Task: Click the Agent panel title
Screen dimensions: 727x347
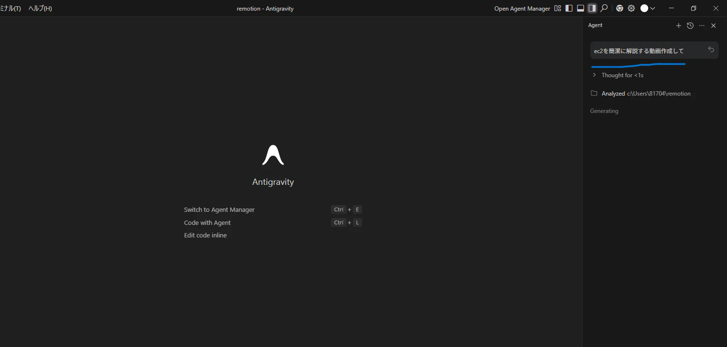Action: pyautogui.click(x=596, y=25)
